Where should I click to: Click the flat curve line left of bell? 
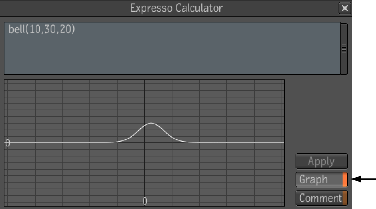point(60,143)
